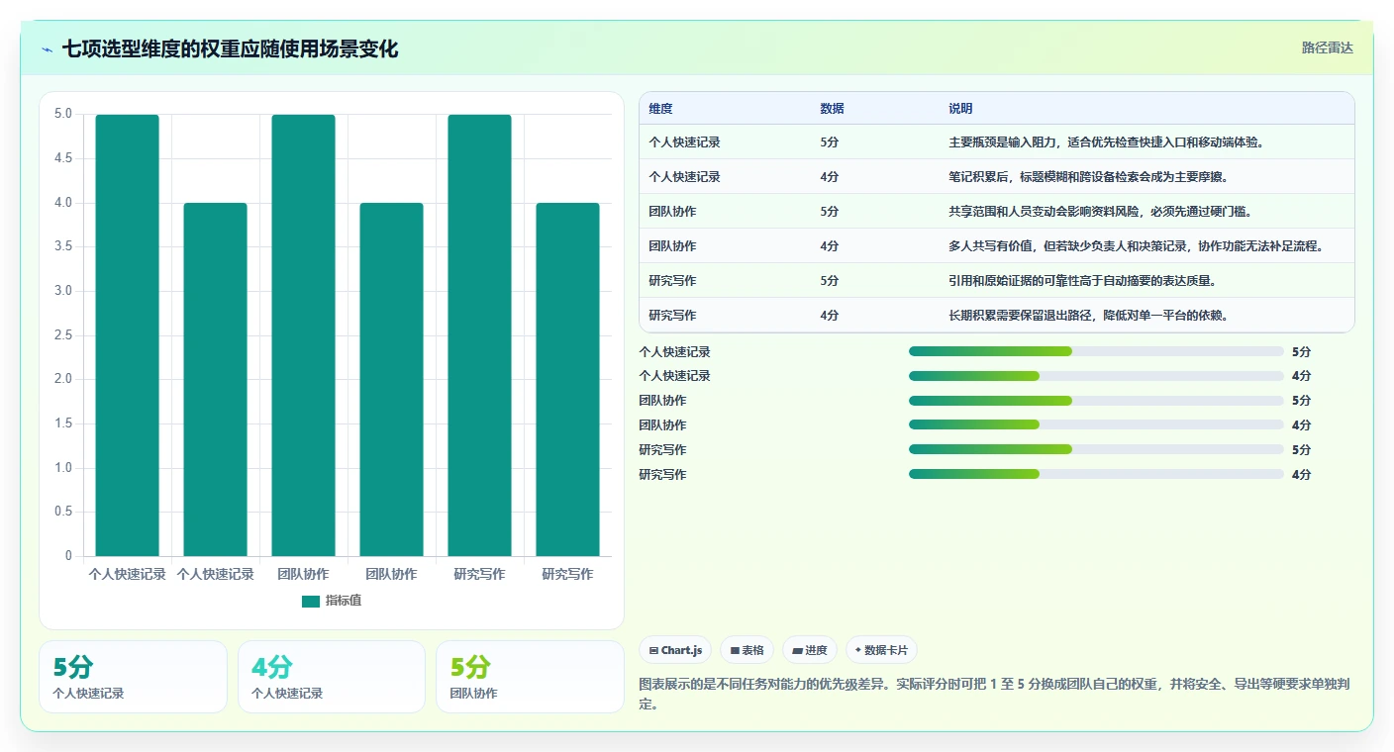Select the Chart.js chip
The width and height of the screenshot is (1394, 752).
[676, 650]
